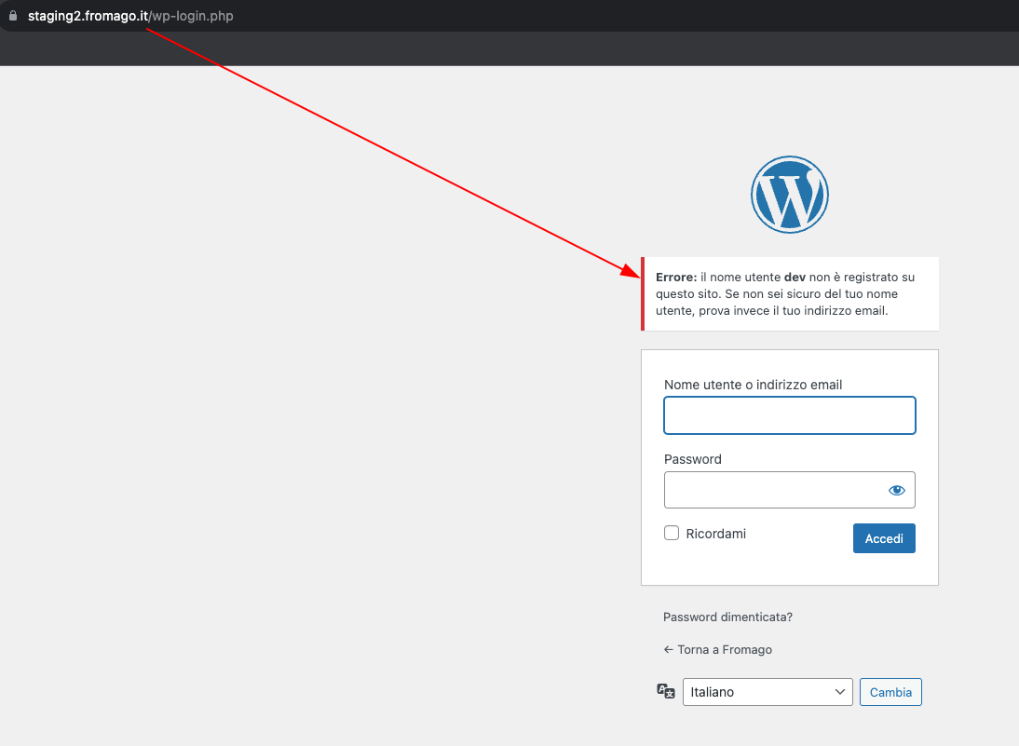Click the WordPress logo

[x=790, y=195]
